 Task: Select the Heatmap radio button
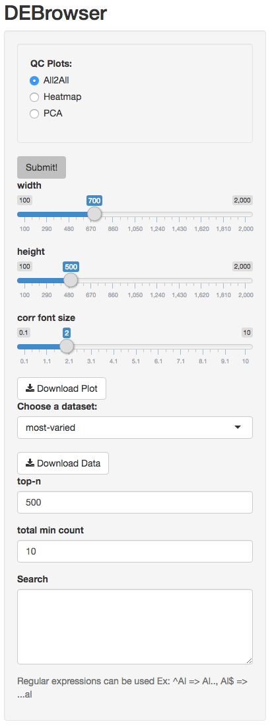pyautogui.click(x=34, y=97)
